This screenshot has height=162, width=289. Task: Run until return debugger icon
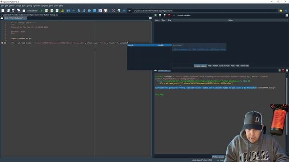pyautogui.click(x=84, y=11)
